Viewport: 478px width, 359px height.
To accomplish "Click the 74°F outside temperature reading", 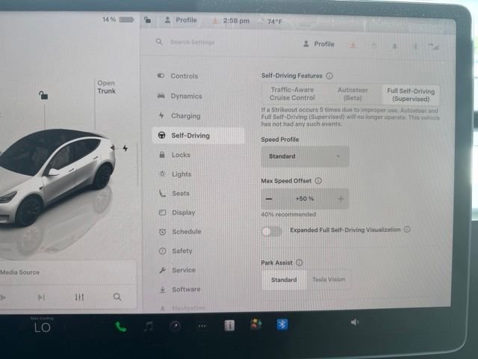I will tap(275, 22).
